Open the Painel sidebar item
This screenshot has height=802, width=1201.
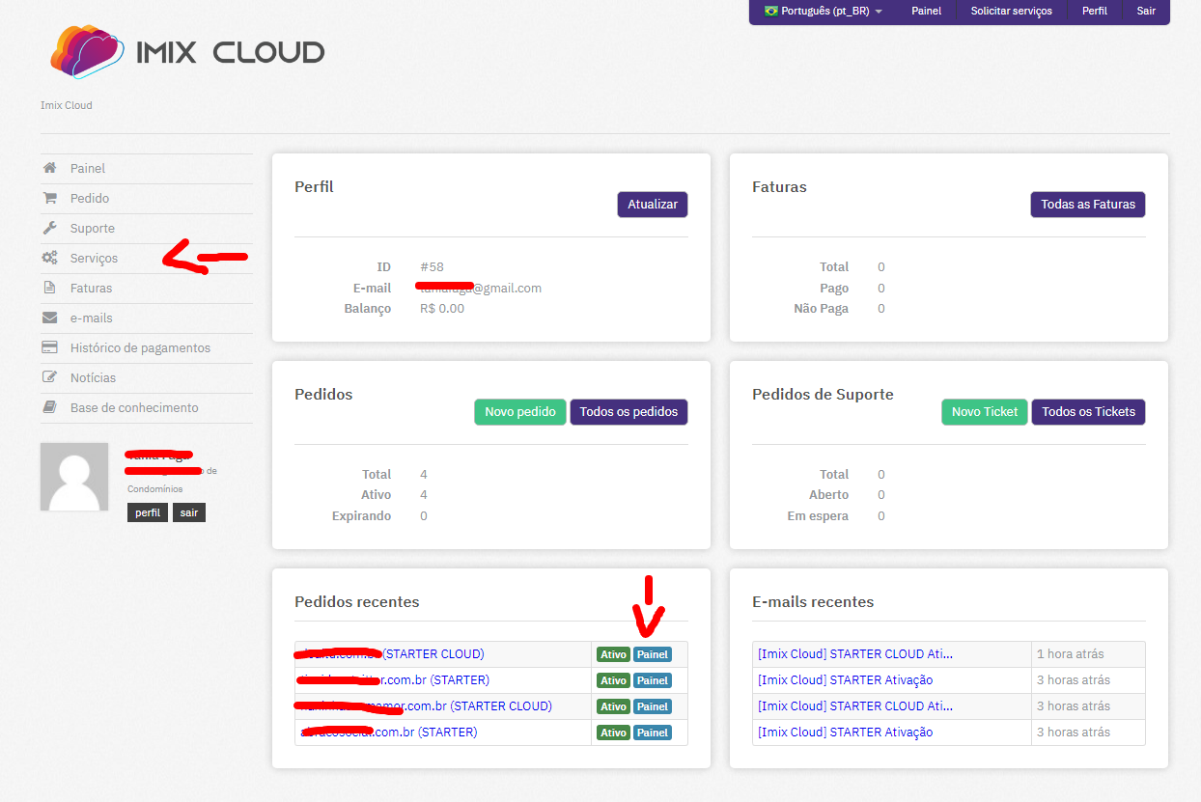pyautogui.click(x=147, y=168)
